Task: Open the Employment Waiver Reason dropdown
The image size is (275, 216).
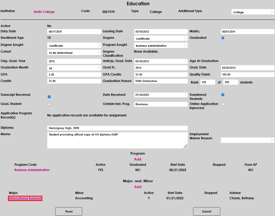Action: [x=247, y=140]
